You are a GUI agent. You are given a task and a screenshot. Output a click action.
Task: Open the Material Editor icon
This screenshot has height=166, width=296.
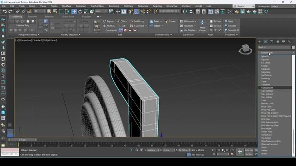click(x=230, y=12)
